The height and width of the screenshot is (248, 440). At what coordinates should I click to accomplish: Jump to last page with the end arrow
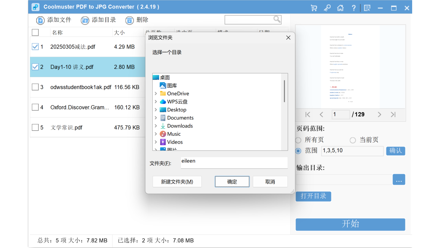(393, 114)
